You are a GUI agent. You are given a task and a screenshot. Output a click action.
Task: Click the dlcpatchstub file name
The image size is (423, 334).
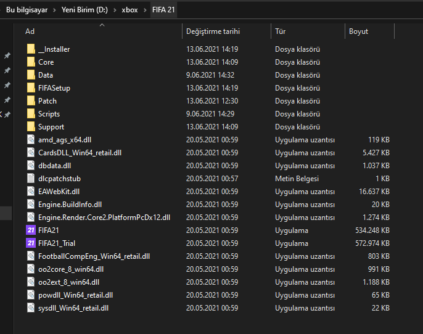pyautogui.click(x=59, y=179)
